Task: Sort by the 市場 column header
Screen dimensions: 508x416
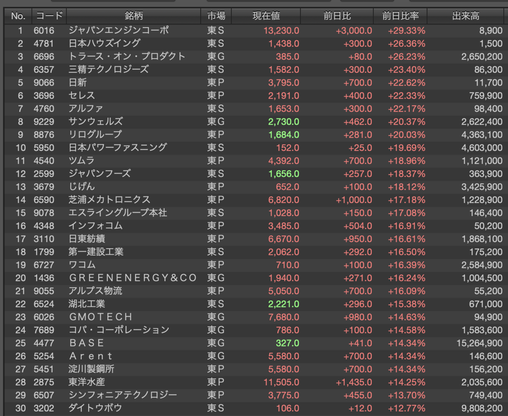Action: pyautogui.click(x=216, y=16)
